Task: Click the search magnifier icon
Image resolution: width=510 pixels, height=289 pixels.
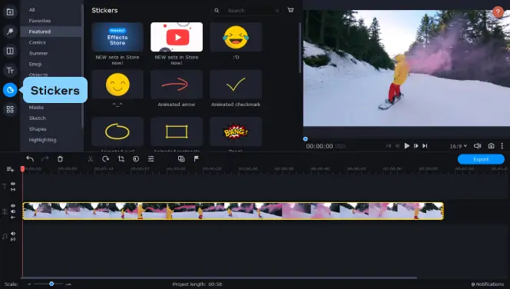Action: pyautogui.click(x=217, y=11)
